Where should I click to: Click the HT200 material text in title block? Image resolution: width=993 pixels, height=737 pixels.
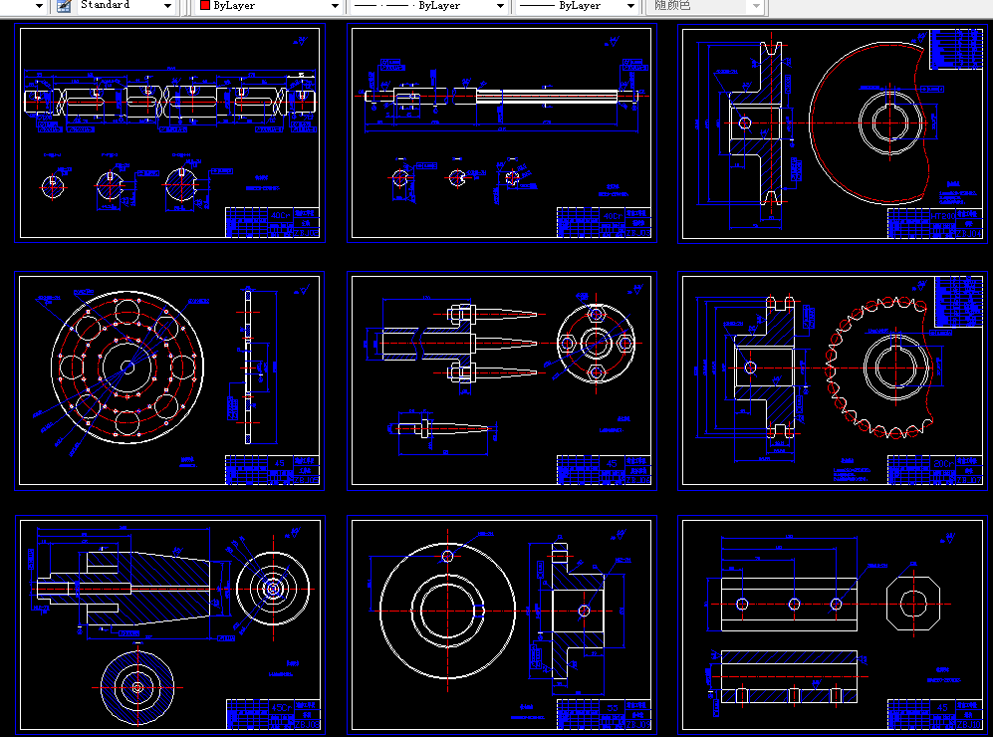[942, 216]
